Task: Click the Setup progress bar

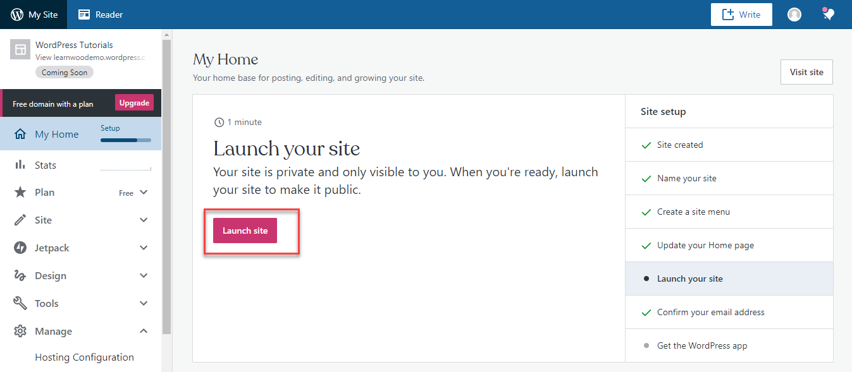Action: pyautogui.click(x=125, y=140)
